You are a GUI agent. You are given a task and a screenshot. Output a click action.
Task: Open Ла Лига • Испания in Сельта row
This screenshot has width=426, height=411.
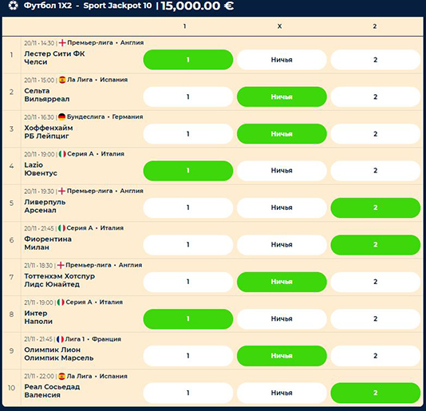[x=97, y=80]
